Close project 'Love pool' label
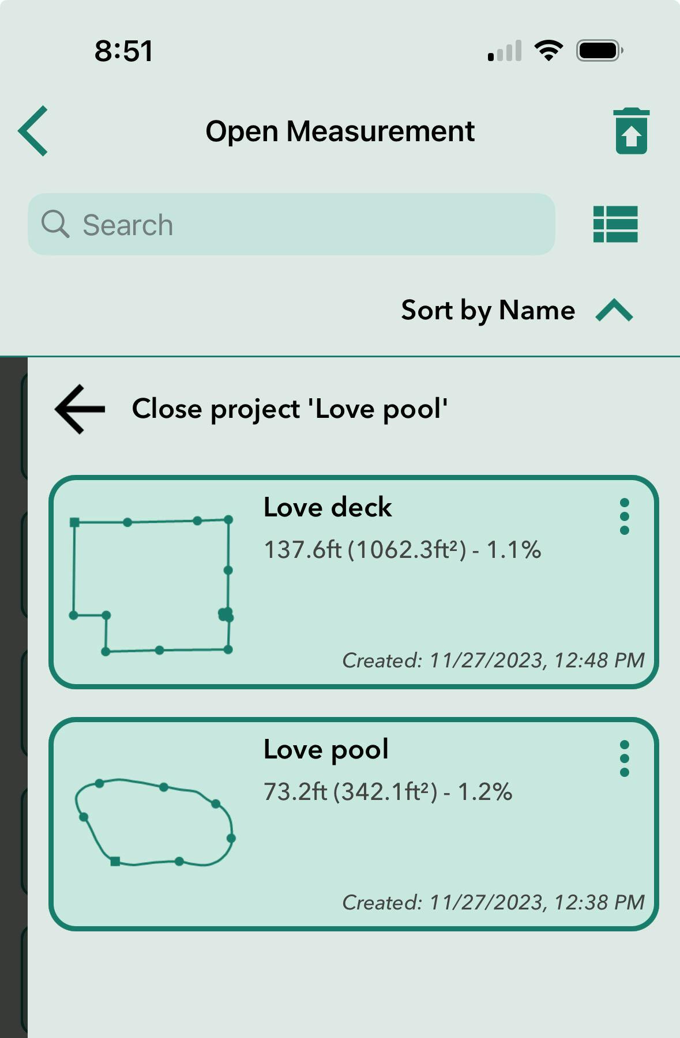680x1038 pixels. [x=290, y=409]
